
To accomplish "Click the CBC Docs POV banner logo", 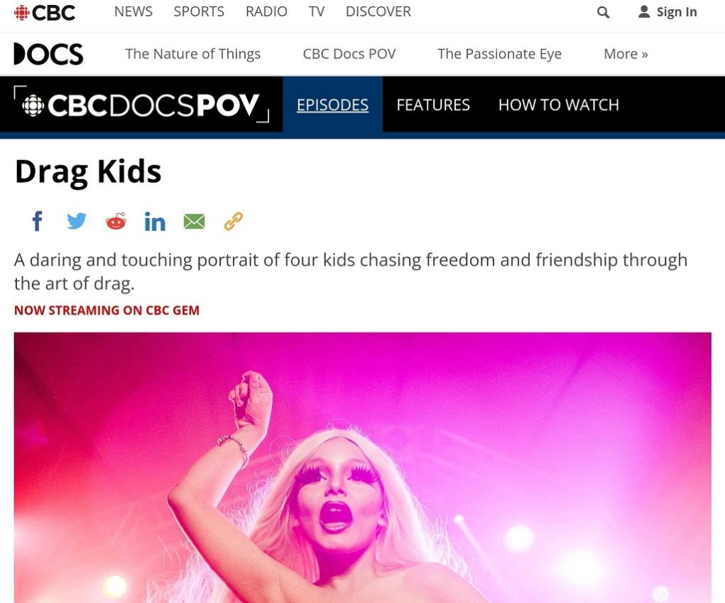I will (141, 104).
